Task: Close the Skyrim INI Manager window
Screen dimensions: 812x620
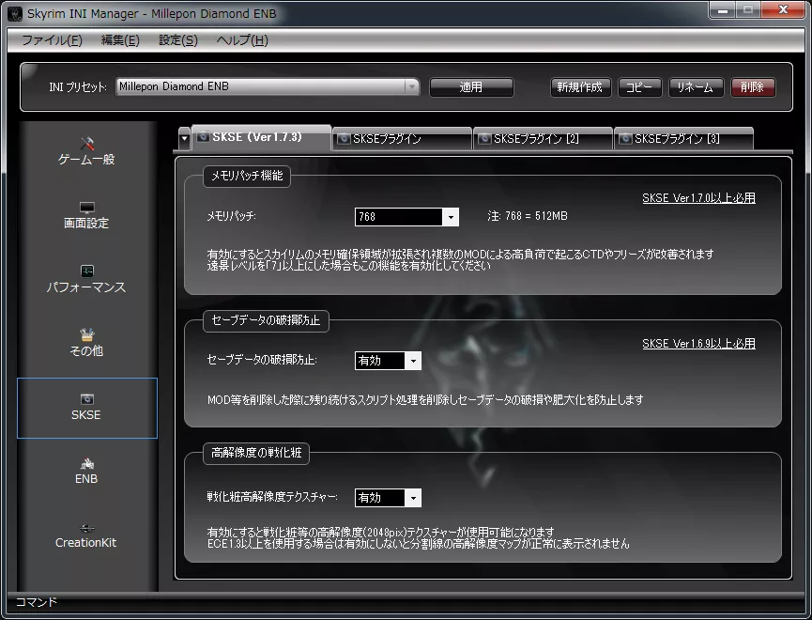Action: pyautogui.click(x=784, y=9)
